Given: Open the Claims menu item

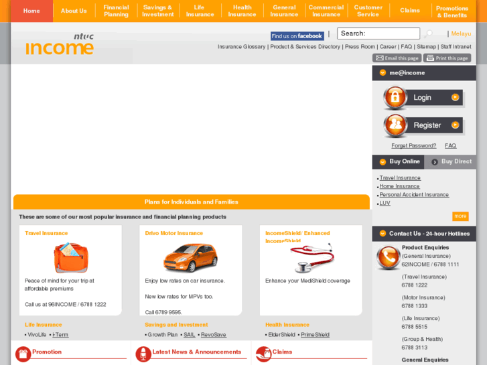Looking at the screenshot, I should tap(410, 11).
